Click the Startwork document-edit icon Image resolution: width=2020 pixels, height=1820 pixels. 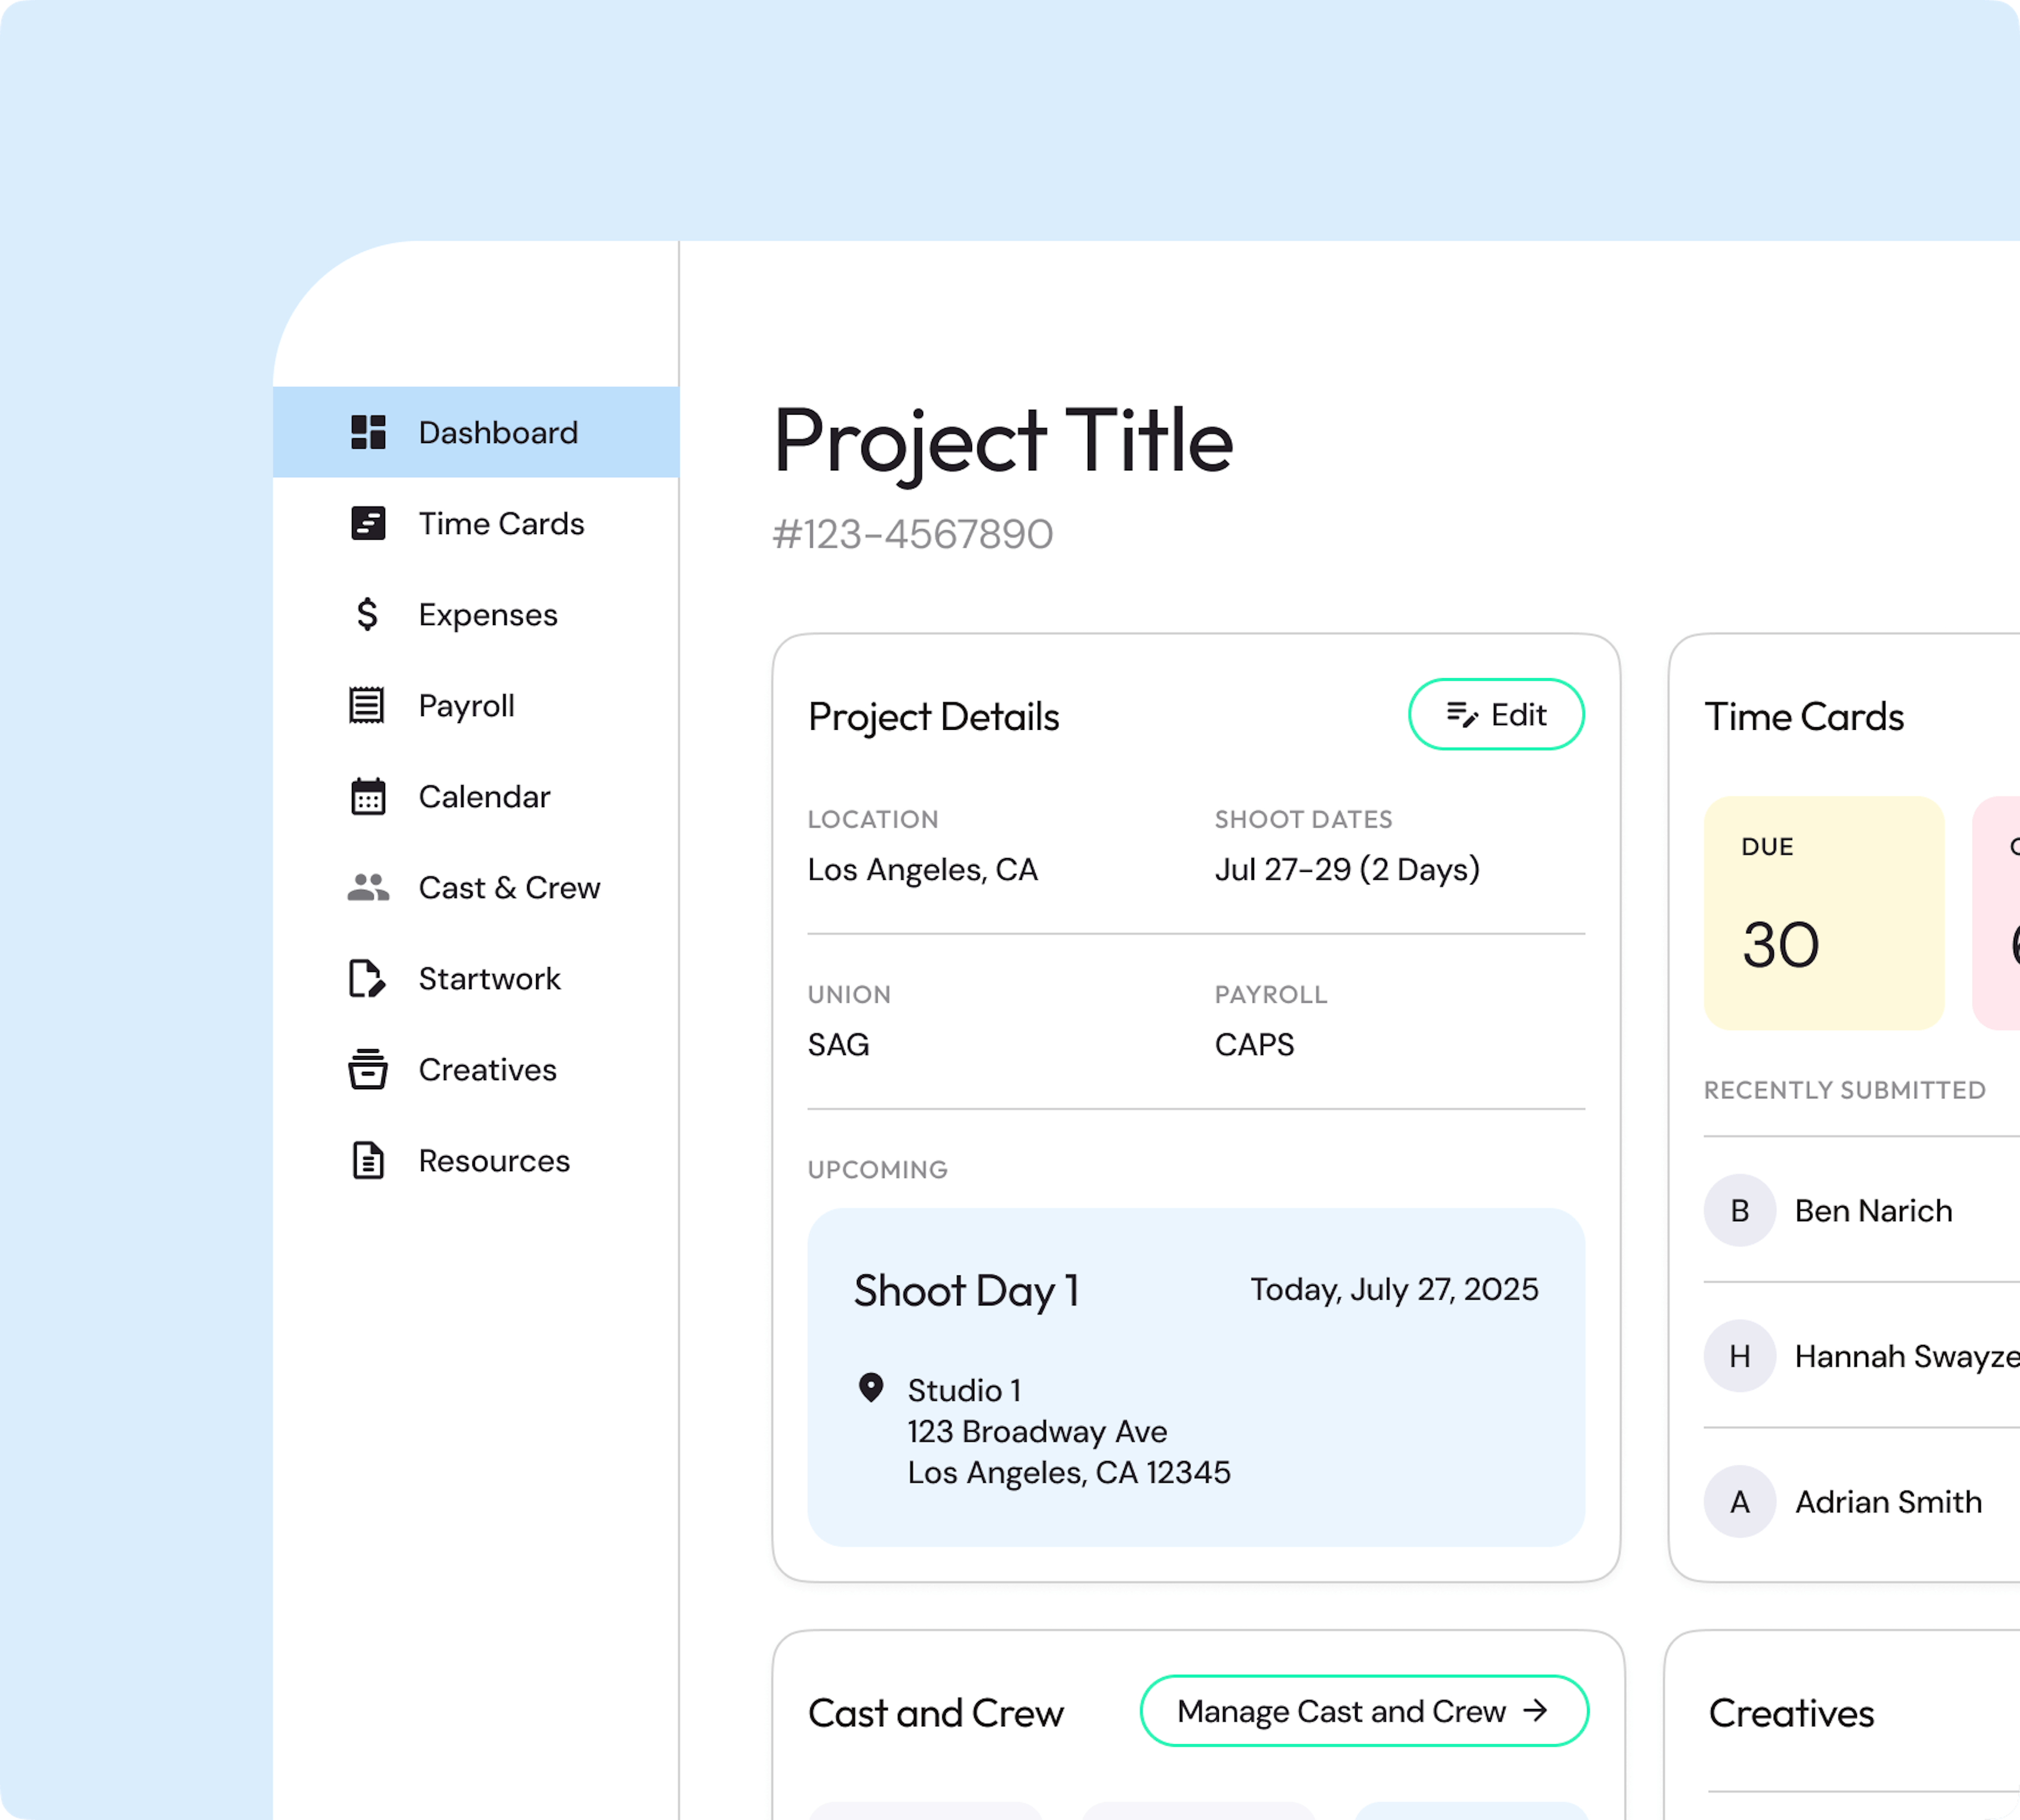pyautogui.click(x=367, y=978)
